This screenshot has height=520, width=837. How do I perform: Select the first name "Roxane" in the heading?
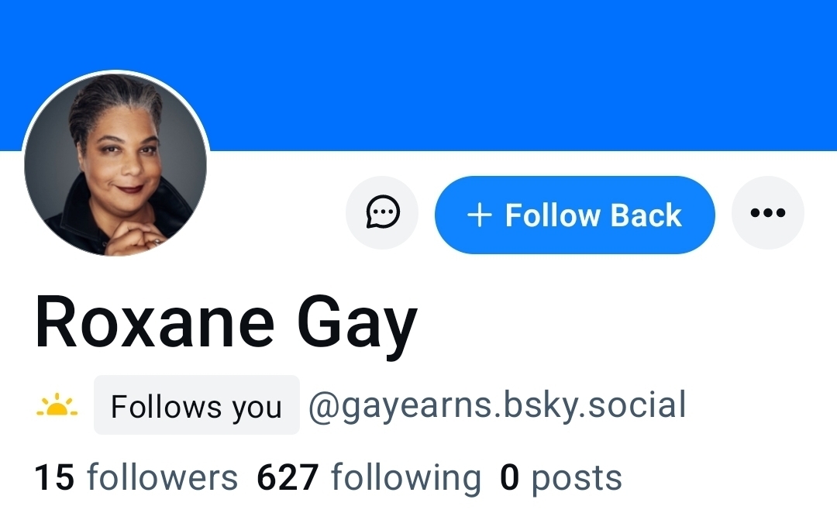coord(155,322)
